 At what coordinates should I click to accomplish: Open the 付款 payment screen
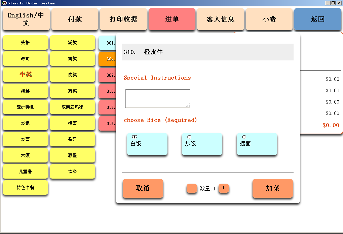(x=75, y=19)
